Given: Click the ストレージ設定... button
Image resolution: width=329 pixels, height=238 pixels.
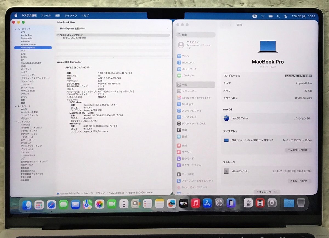Looking at the screenshot, I should coord(299,181).
